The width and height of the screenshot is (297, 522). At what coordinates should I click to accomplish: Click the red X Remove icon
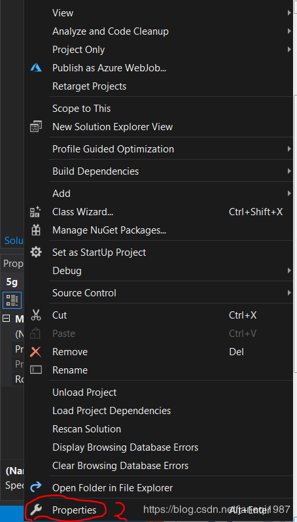tap(35, 351)
